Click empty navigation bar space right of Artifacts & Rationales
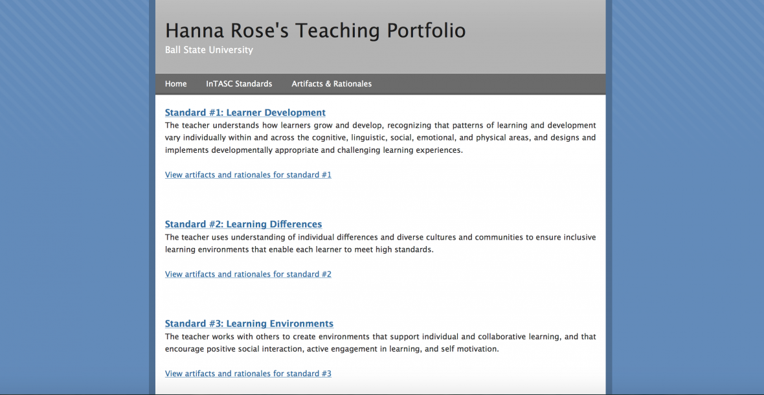 tap(492, 84)
